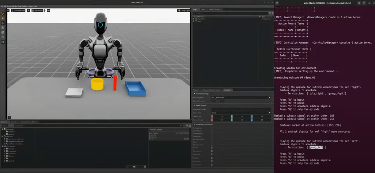The image size is (375, 173).
Task: Open the Perspective camera button in viewport
Action: point(37,10)
